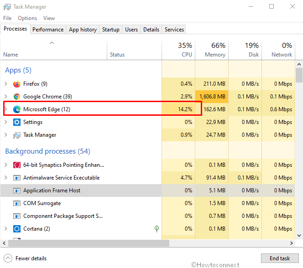Sort by the Disk column header
Screen dimensions: 303x268
click(x=245, y=50)
